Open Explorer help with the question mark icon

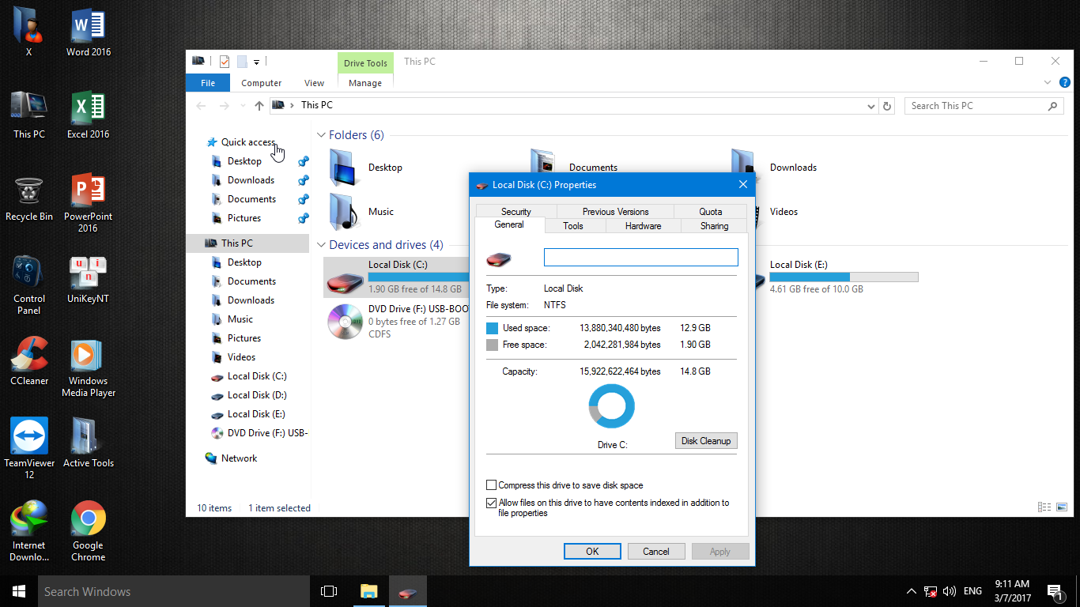(x=1065, y=82)
